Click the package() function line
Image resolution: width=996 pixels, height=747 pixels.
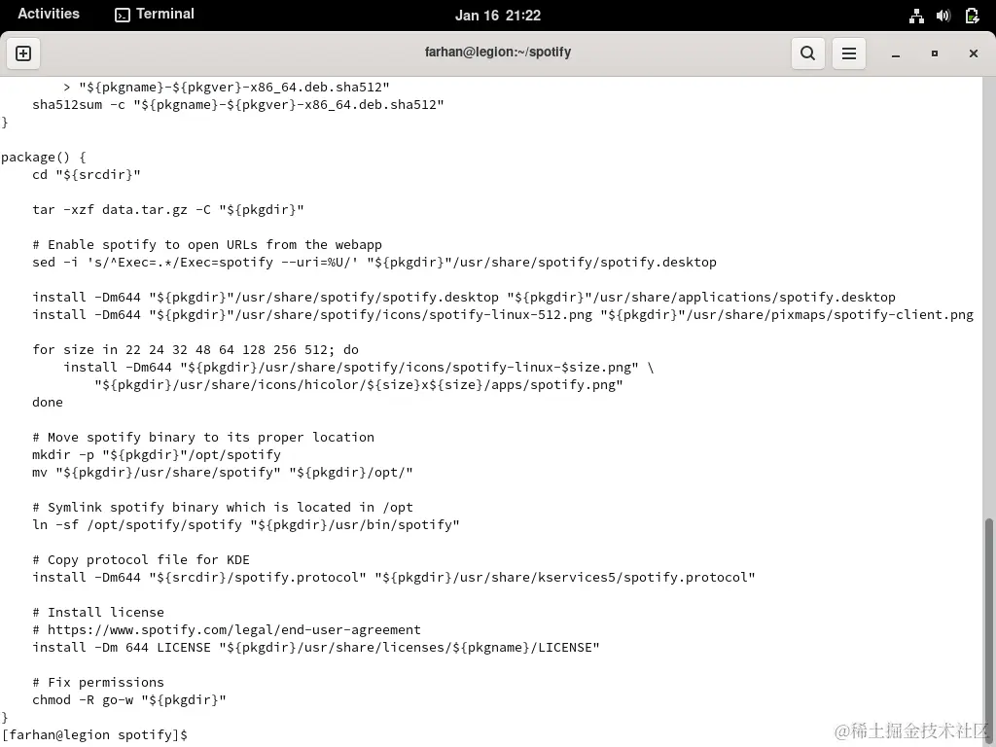pyautogui.click(x=44, y=157)
